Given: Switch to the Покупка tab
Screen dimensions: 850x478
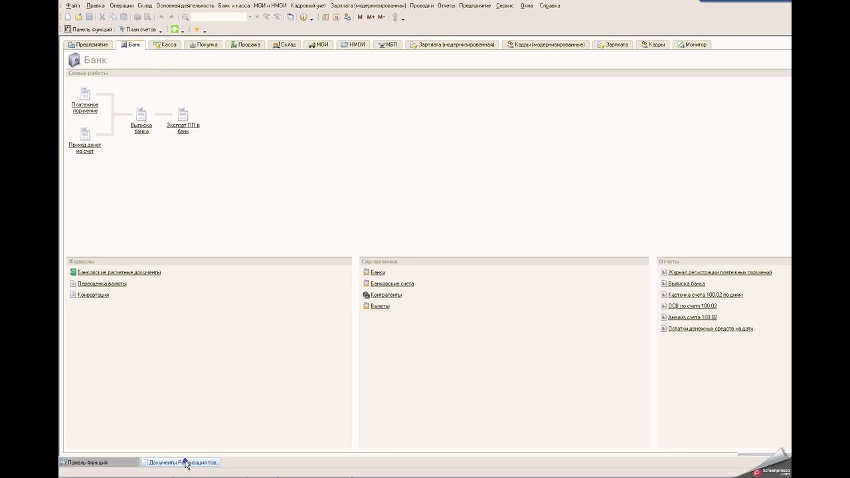Looking at the screenshot, I should (203, 44).
